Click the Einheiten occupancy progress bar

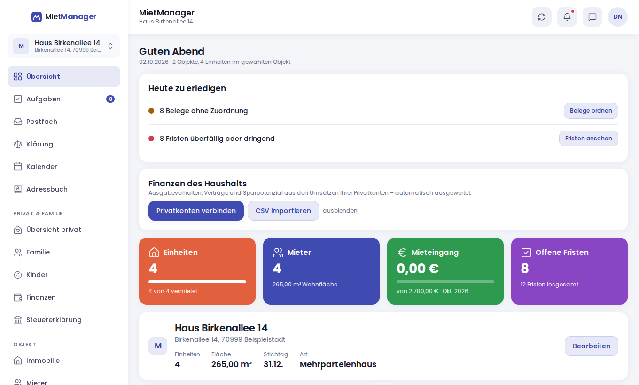[x=197, y=282]
